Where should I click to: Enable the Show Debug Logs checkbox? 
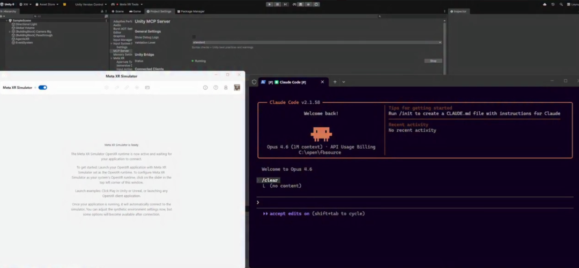click(194, 37)
